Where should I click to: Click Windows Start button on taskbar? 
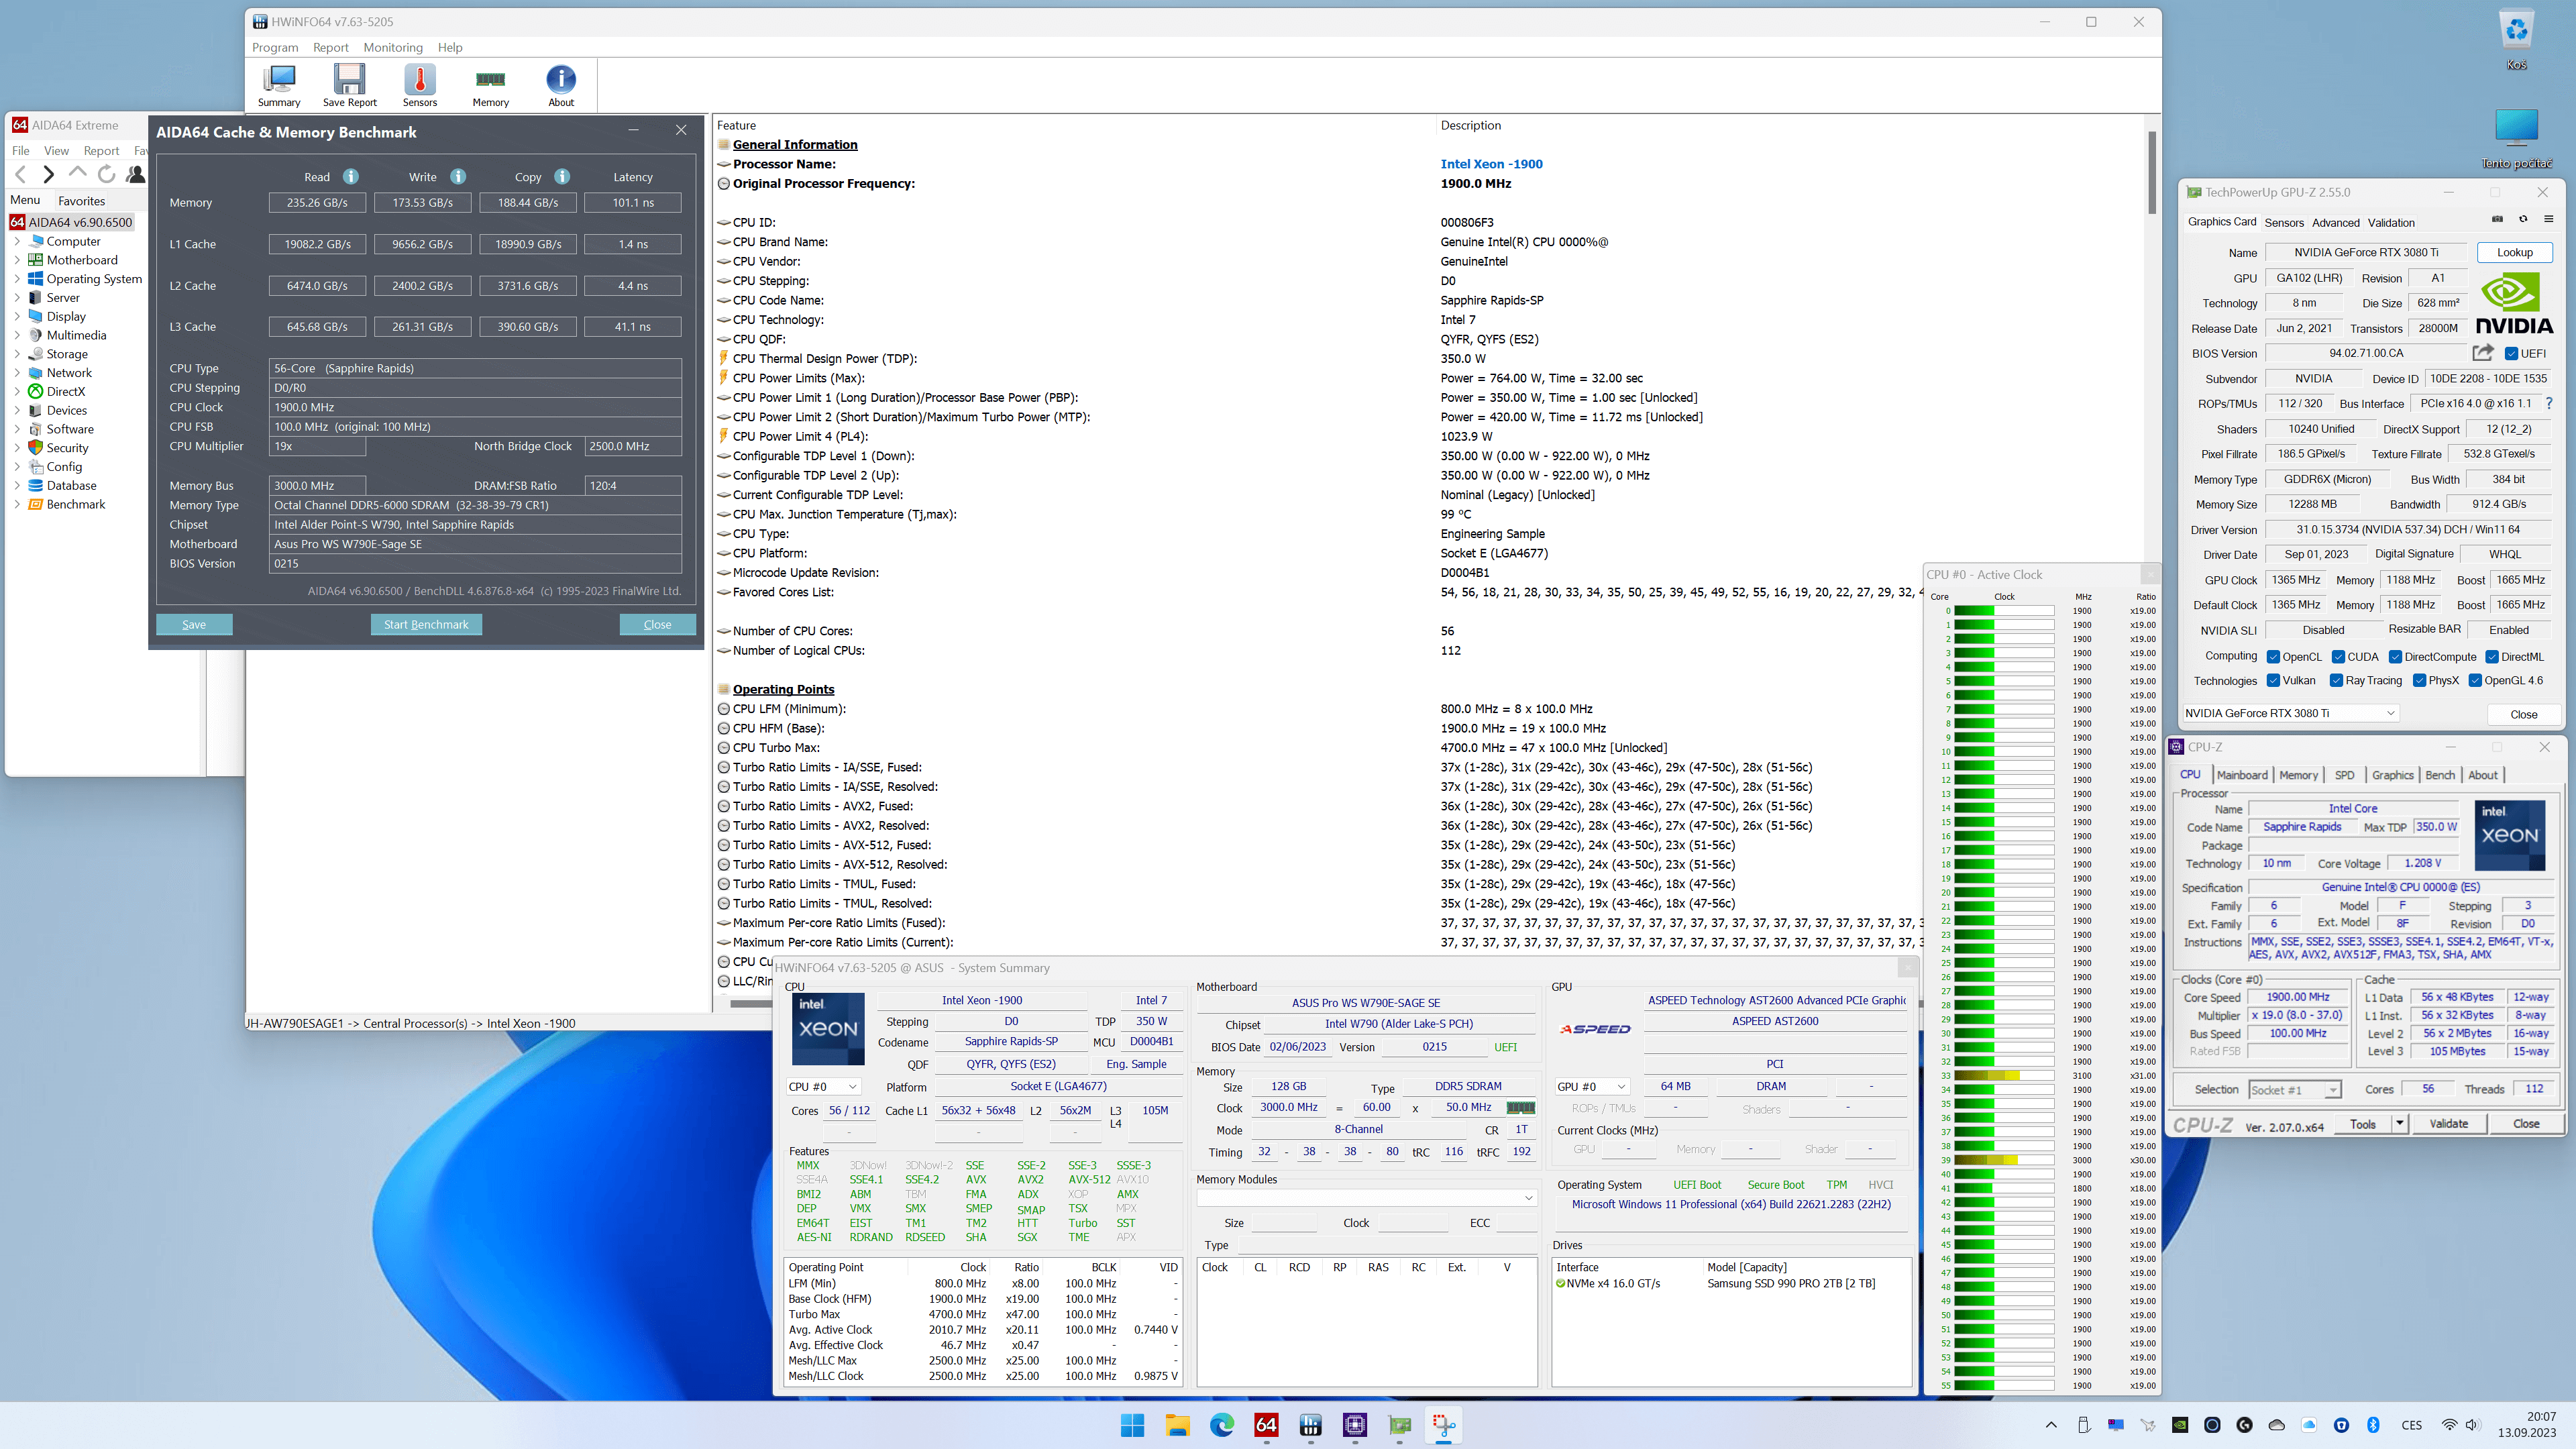(1132, 1425)
